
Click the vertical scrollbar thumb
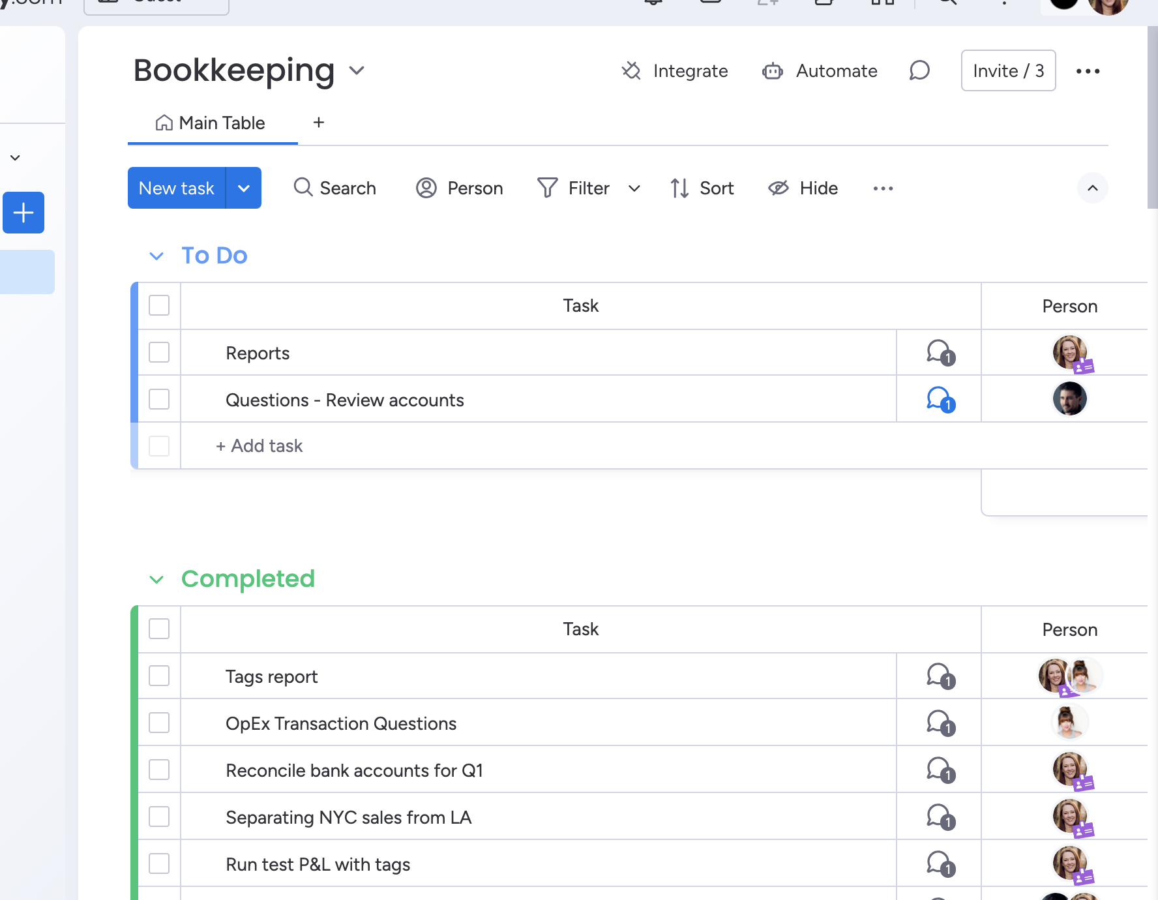(x=1152, y=117)
